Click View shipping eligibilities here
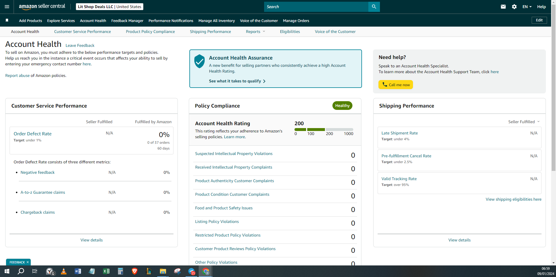The width and height of the screenshot is (556, 277). [513, 199]
